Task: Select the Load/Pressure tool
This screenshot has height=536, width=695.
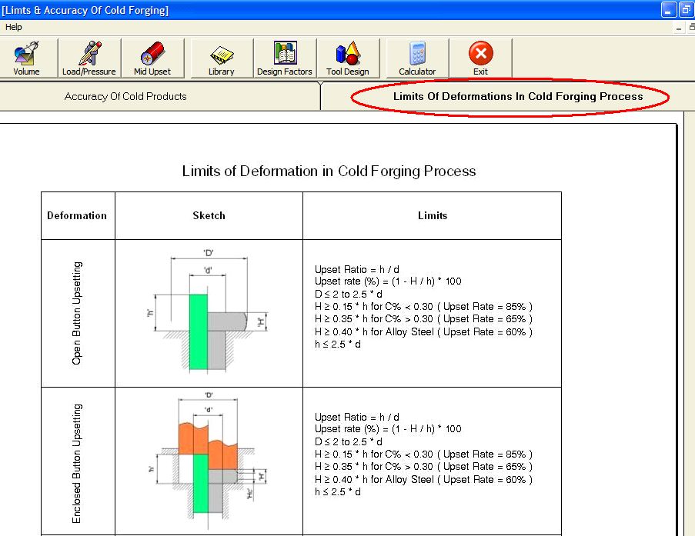Action: [89, 58]
